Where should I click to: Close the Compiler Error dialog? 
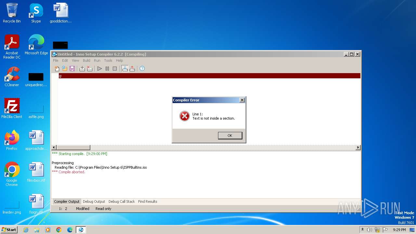pos(242,100)
